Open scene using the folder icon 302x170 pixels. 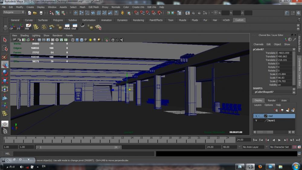[35, 13]
